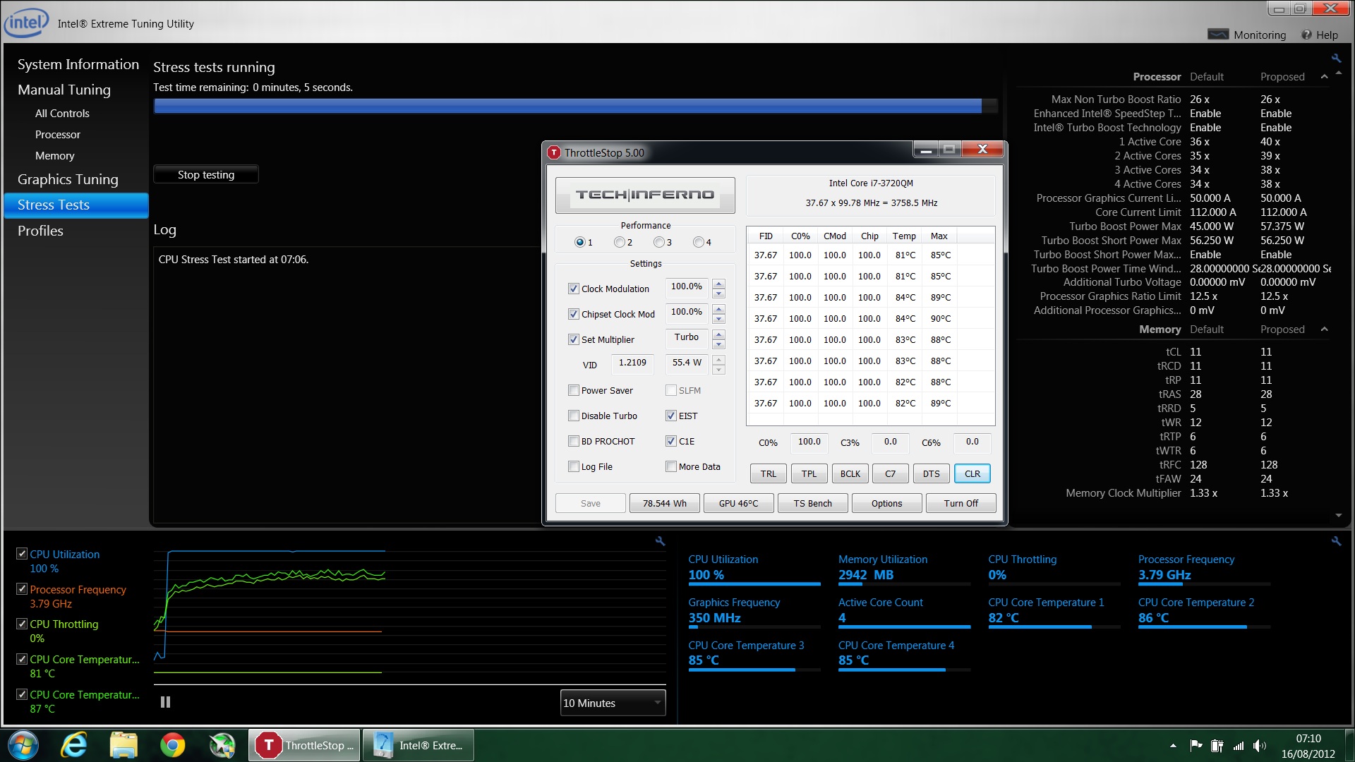Click the wrench icon above the Processor panel
Viewport: 1355px width, 762px height.
(x=1336, y=59)
